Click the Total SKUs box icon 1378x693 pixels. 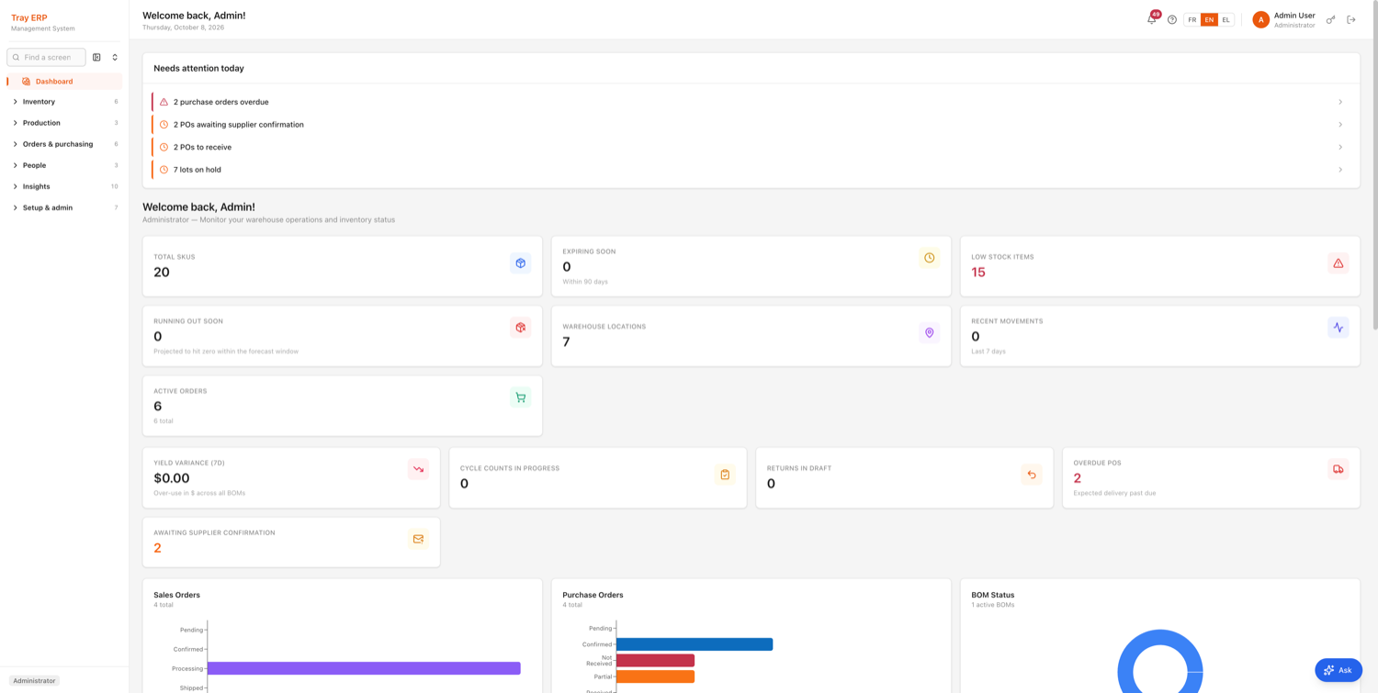pos(520,263)
